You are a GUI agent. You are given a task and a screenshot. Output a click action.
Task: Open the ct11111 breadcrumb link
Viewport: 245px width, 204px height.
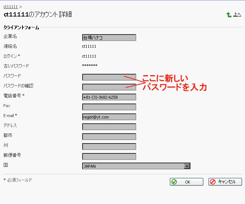10,7
